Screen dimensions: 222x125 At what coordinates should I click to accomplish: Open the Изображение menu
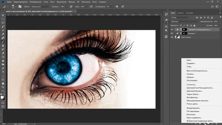click(36, 2)
